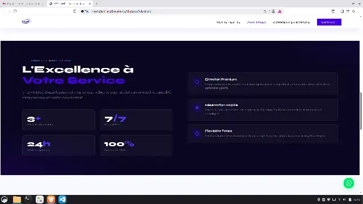Open the Files folder in the taskbar
The width and height of the screenshot is (363, 204).
pyautogui.click(x=16, y=199)
